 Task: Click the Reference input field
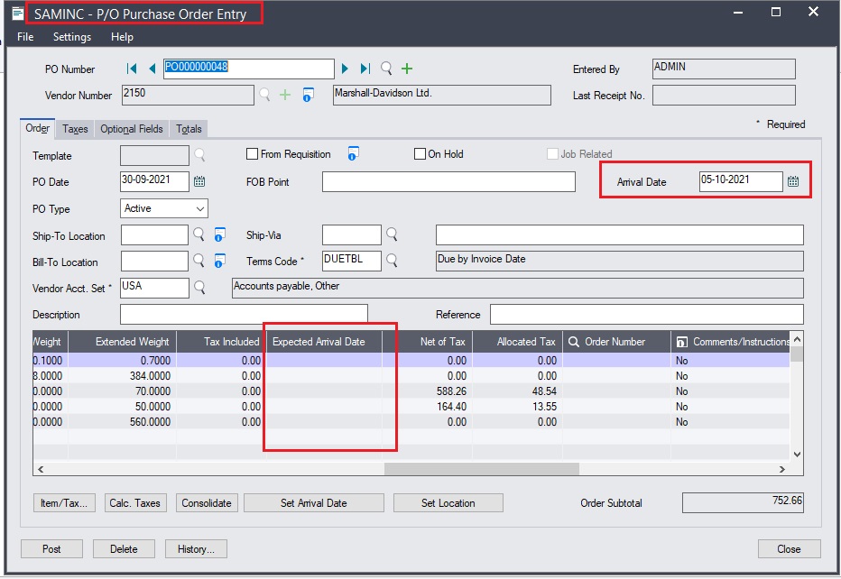[x=647, y=314]
